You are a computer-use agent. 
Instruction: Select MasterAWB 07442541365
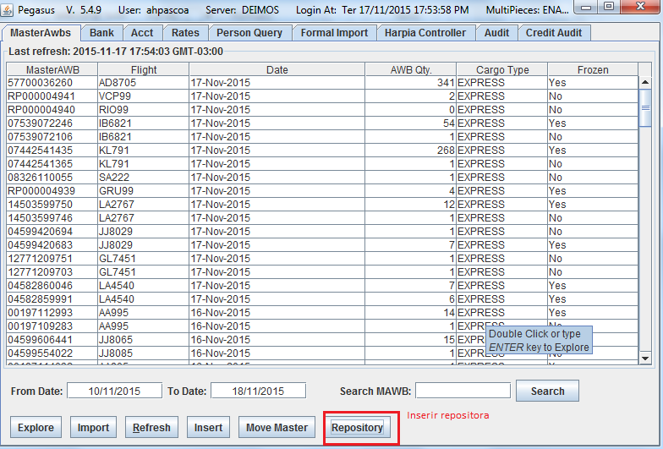52,164
